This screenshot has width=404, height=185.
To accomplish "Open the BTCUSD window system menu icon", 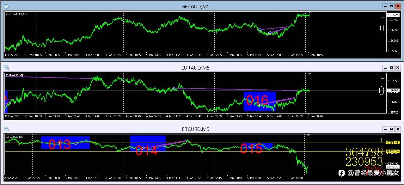I will 6,129.
